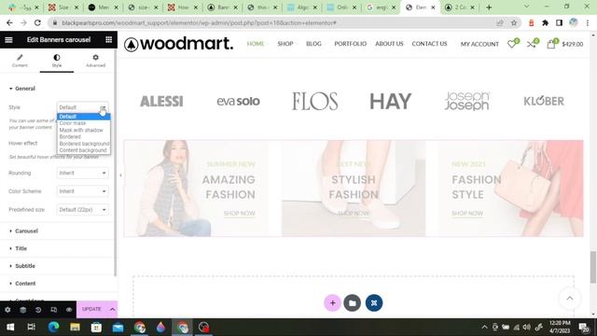Reload the browser page
Screen dimensions: 597x336
(37, 22)
